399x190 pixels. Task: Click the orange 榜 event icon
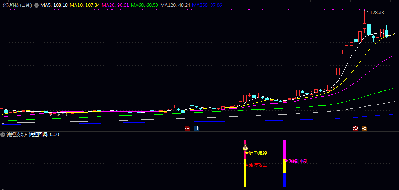pyautogui.click(x=364, y=129)
